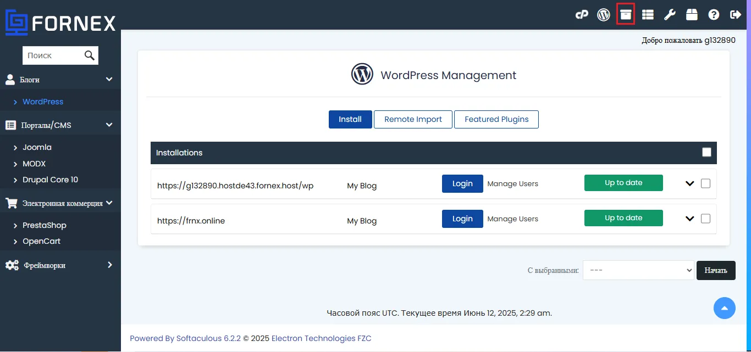Open Joomla in the sidebar

click(37, 147)
